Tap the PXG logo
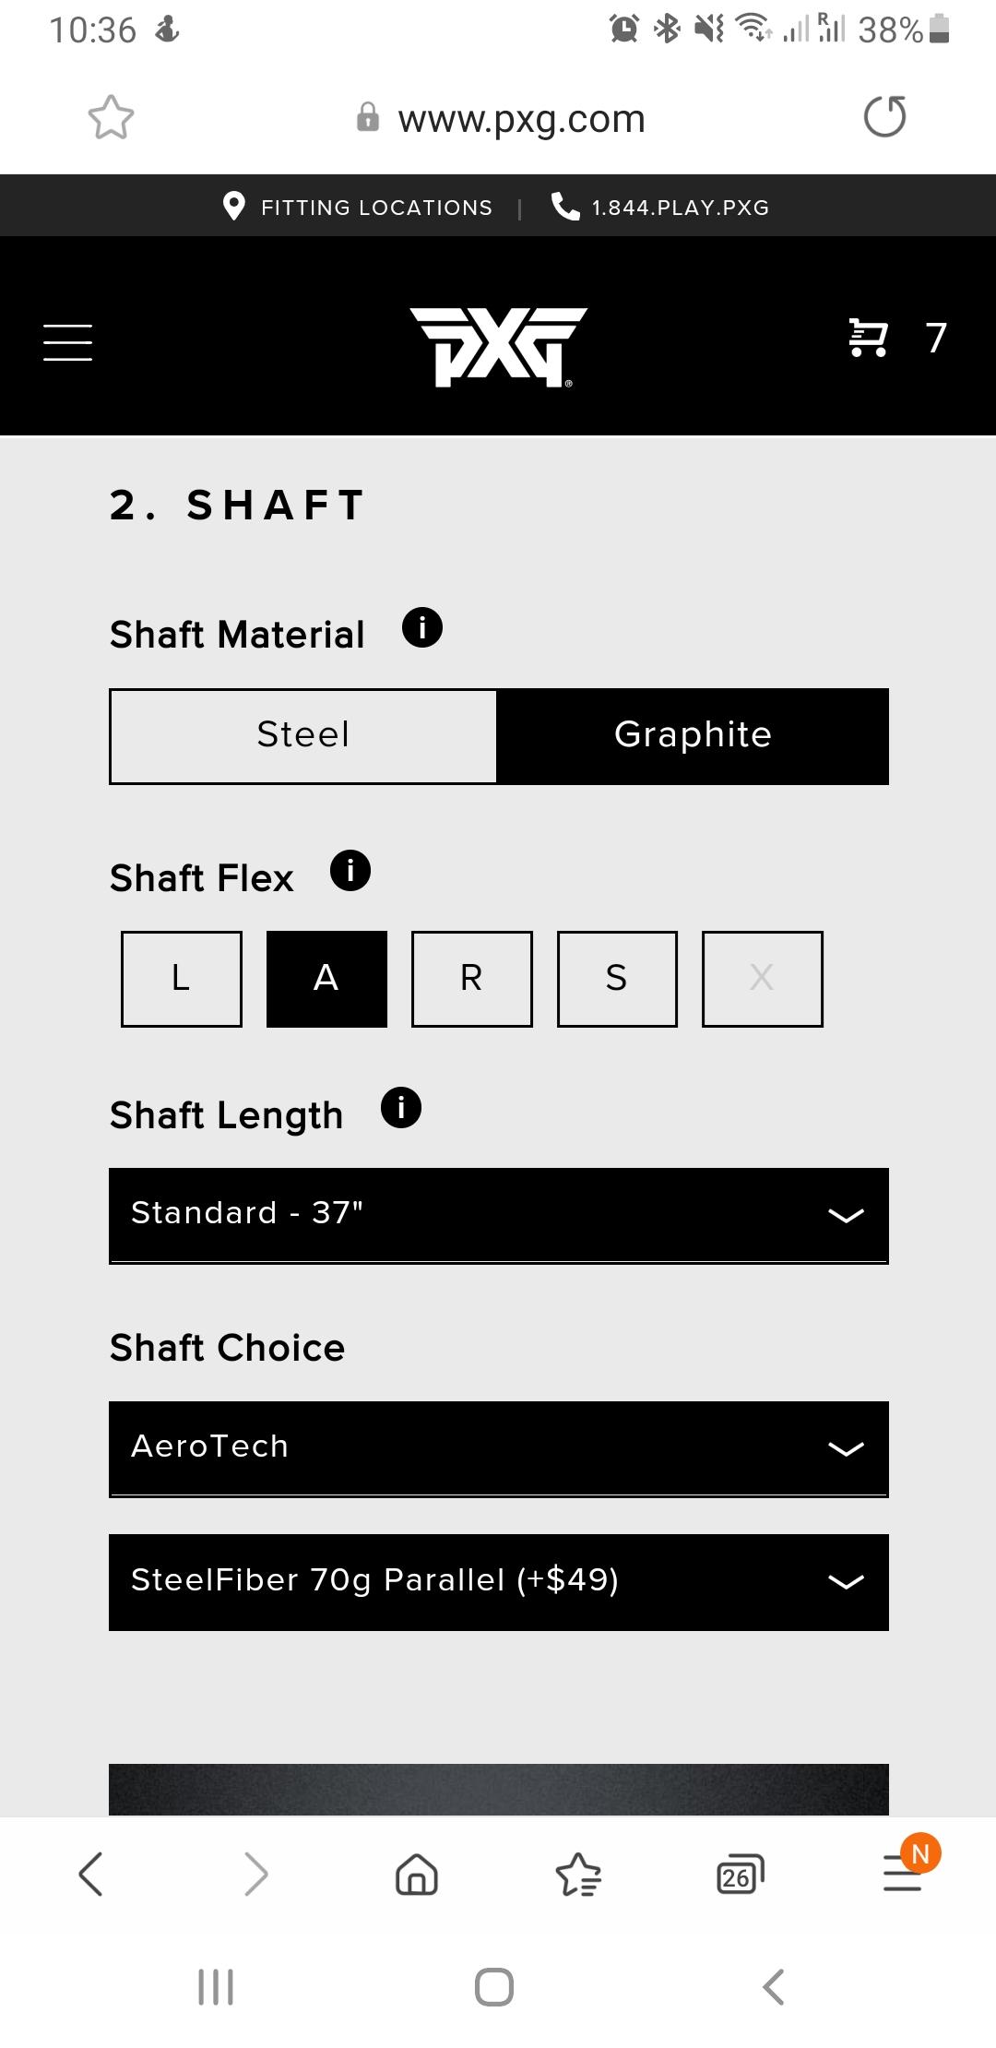This screenshot has height=2048, width=996. pyautogui.click(x=498, y=346)
